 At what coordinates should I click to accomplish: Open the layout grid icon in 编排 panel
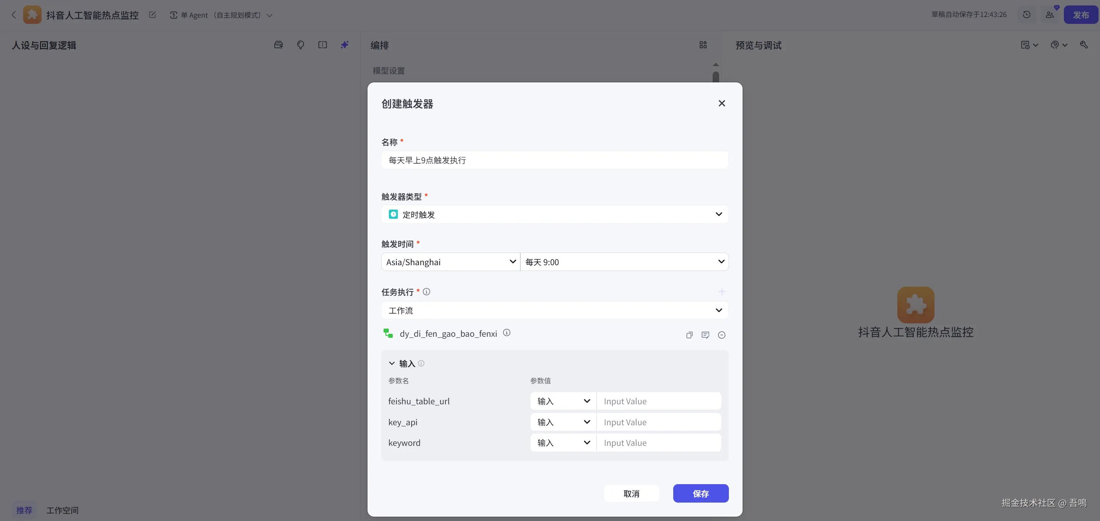tap(703, 45)
